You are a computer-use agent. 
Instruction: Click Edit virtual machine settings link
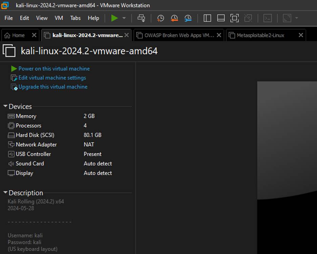tap(52, 78)
